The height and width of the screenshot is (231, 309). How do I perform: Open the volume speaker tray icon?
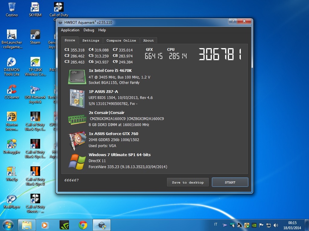[276, 225]
